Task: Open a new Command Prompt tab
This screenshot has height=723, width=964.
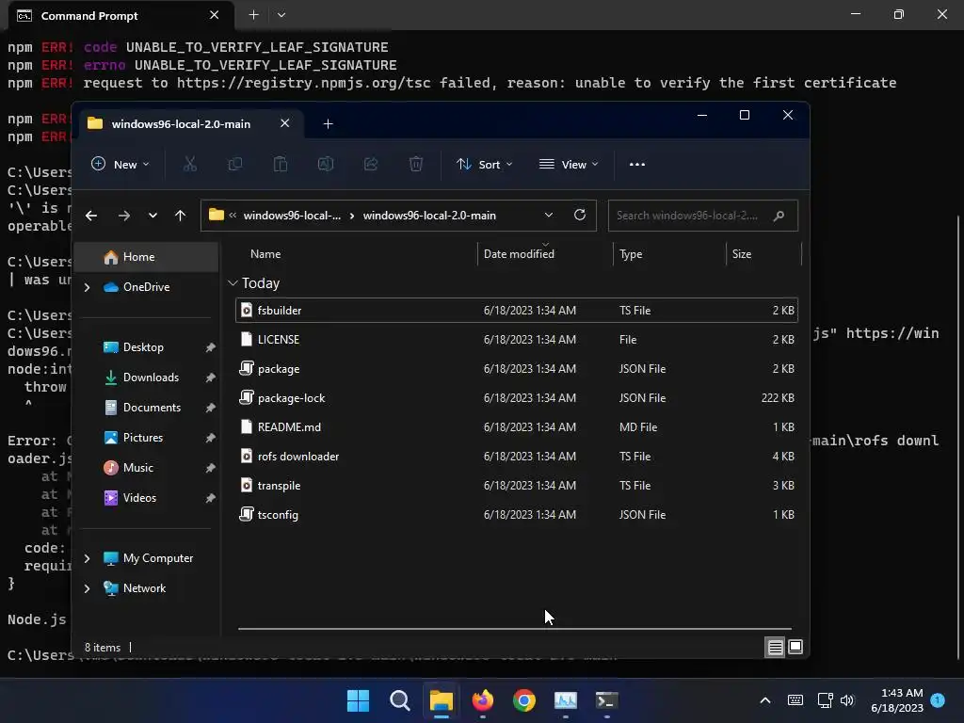Action: pyautogui.click(x=253, y=15)
